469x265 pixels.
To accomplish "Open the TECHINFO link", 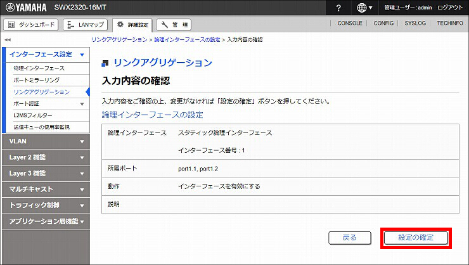I will tap(450, 23).
